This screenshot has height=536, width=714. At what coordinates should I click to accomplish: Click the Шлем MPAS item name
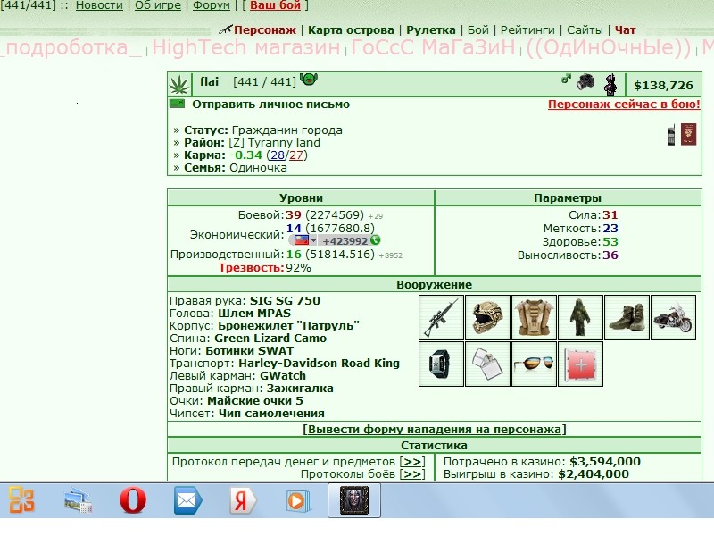click(254, 314)
